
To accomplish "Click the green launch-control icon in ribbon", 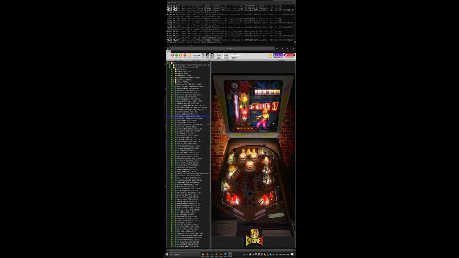I will click(x=176, y=55).
